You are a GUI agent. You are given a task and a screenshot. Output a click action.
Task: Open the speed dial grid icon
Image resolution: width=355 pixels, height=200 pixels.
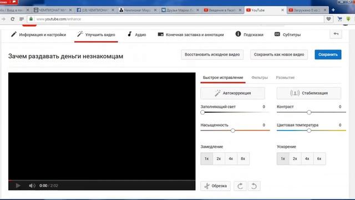click(x=22, y=19)
